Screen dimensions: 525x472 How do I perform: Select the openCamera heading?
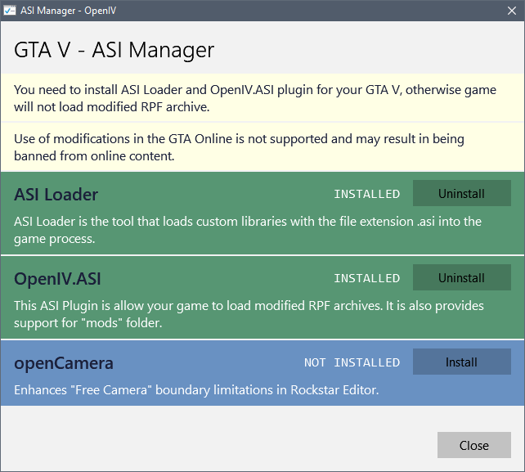pyautogui.click(x=64, y=362)
